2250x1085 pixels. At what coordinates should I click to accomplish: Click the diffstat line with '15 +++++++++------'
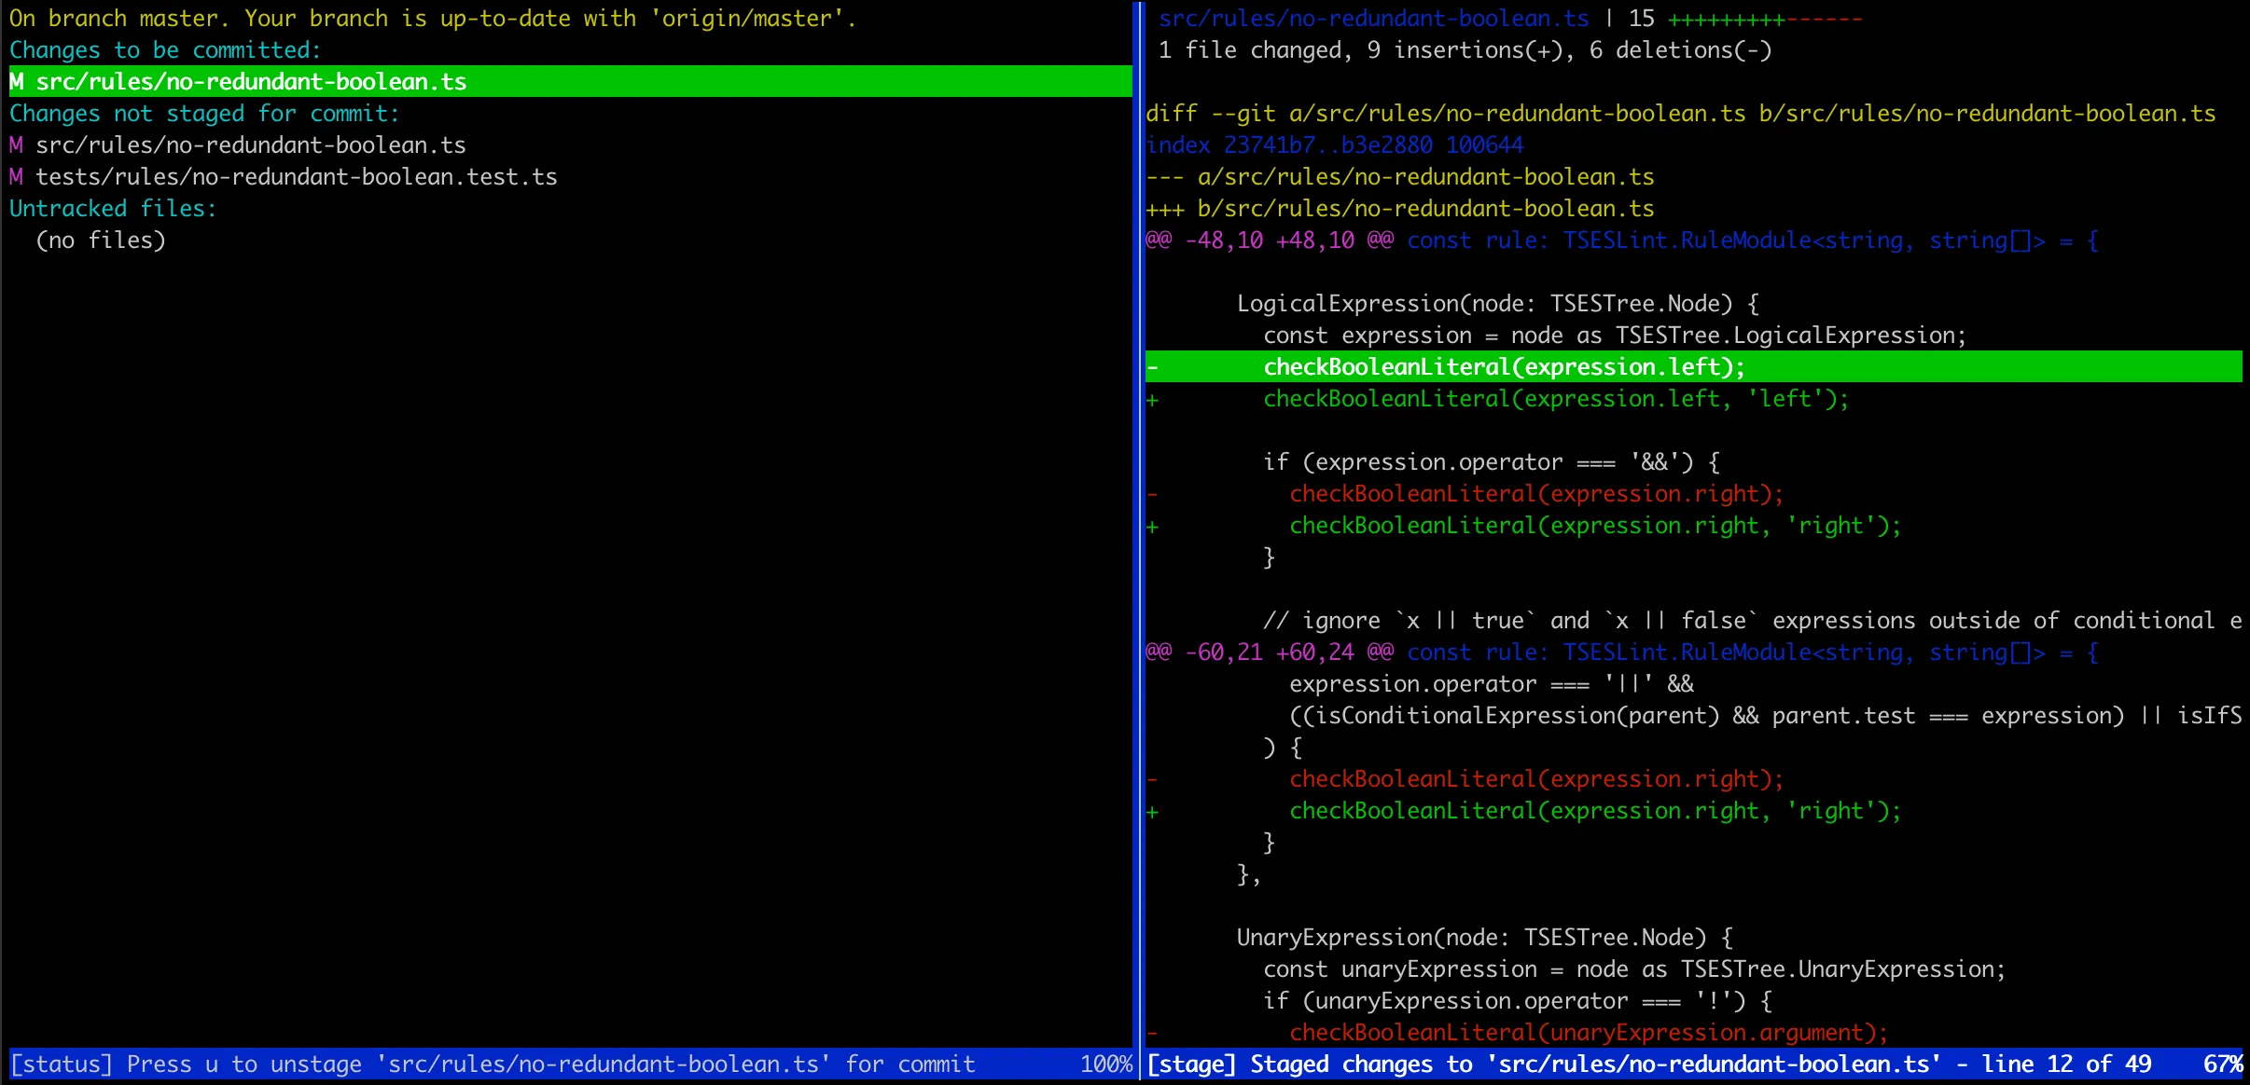tap(1509, 18)
